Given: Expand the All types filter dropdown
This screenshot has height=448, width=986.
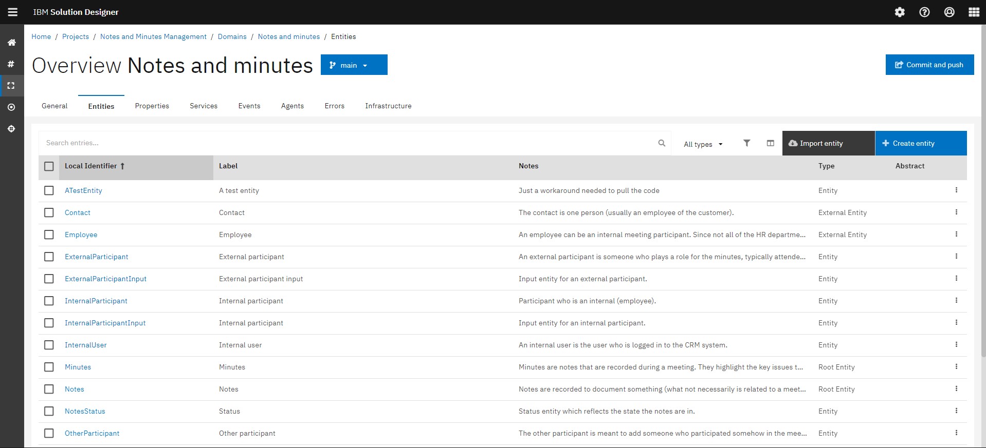Looking at the screenshot, I should coord(703,144).
